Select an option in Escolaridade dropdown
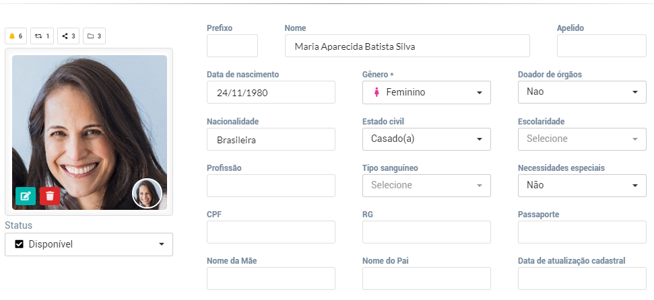 [582, 139]
